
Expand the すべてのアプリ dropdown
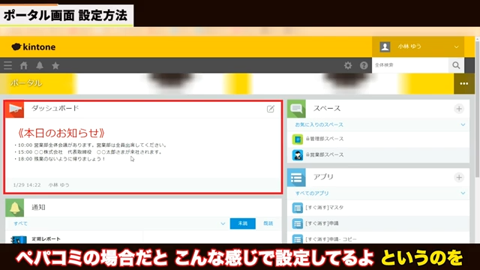pyautogui.click(x=463, y=193)
